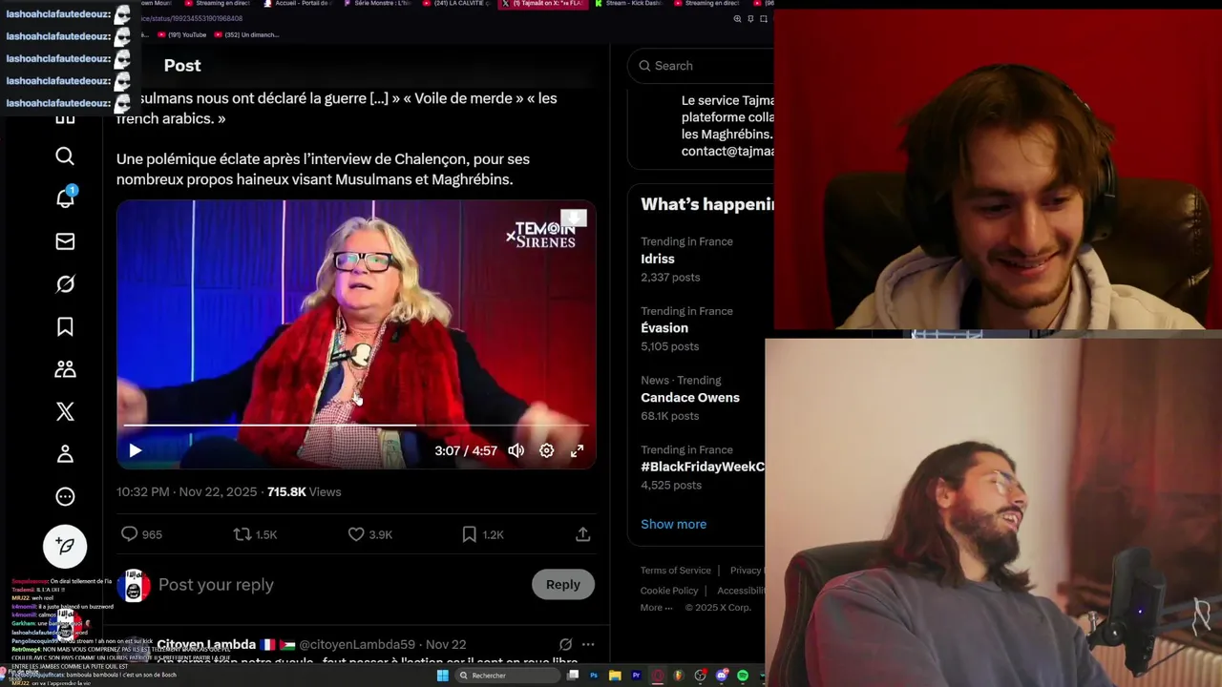
Task: Open Discord from the taskbar
Action: coord(722,676)
